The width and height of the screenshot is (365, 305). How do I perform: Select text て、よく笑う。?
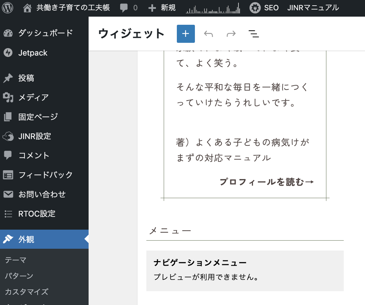(x=207, y=63)
